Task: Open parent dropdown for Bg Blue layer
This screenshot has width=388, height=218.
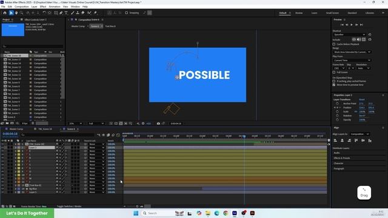Action: (x=97, y=188)
